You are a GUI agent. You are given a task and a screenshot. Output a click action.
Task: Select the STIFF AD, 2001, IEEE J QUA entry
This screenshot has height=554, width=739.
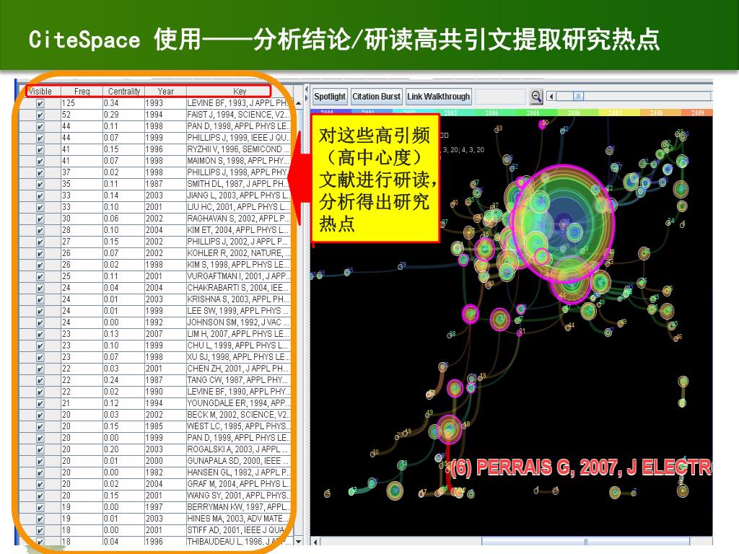pos(238,530)
